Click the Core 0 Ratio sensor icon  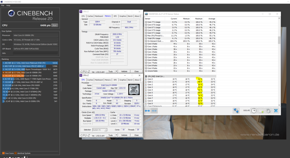pos(146,44)
